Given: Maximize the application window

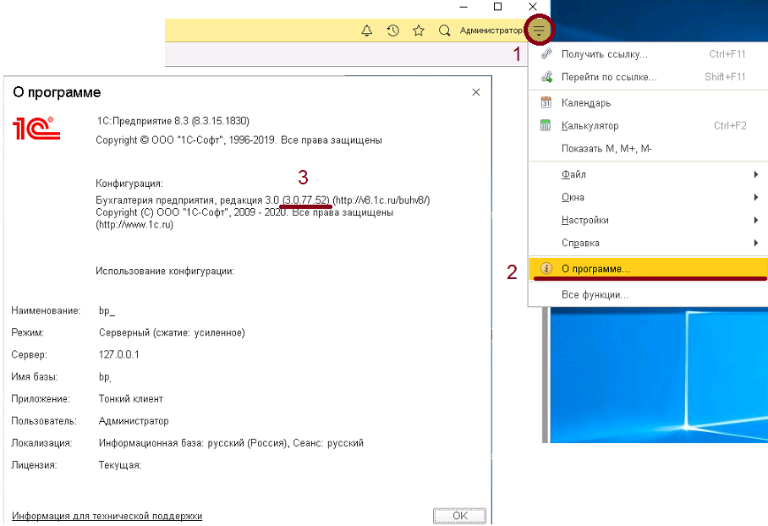Looking at the screenshot, I should click(497, 7).
